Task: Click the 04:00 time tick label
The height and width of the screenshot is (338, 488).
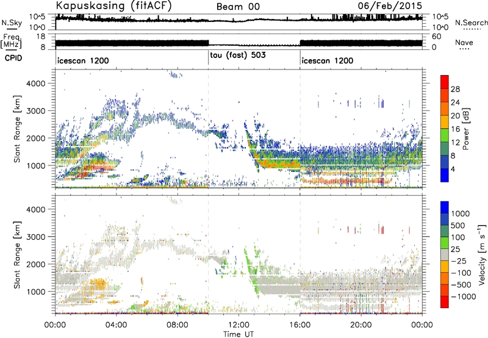Action: [117, 325]
